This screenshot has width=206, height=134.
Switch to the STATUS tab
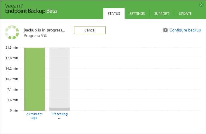pyautogui.click(x=114, y=13)
